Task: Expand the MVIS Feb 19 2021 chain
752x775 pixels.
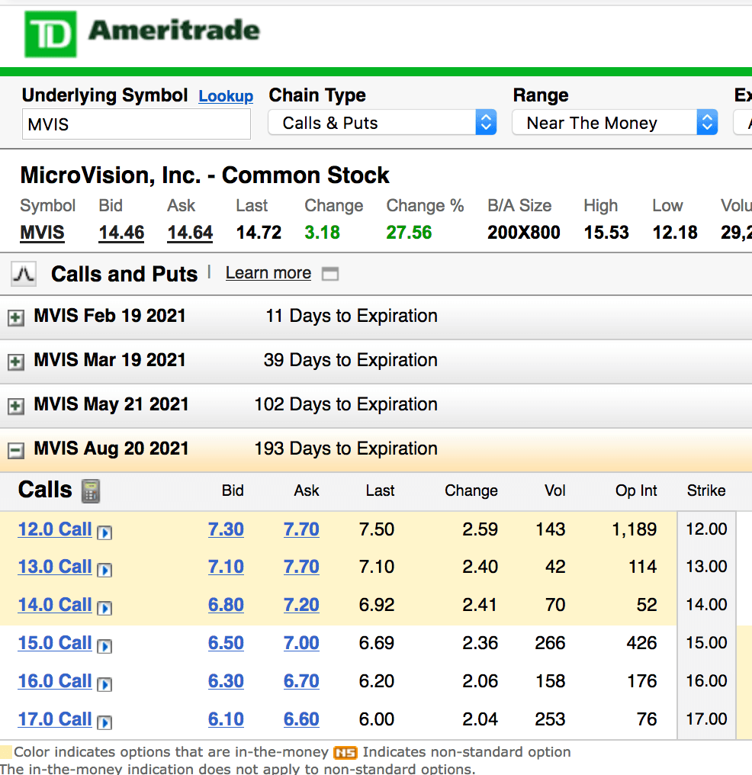Action: coord(16,317)
